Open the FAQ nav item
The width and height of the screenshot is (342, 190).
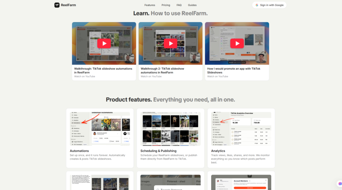(x=179, y=5)
